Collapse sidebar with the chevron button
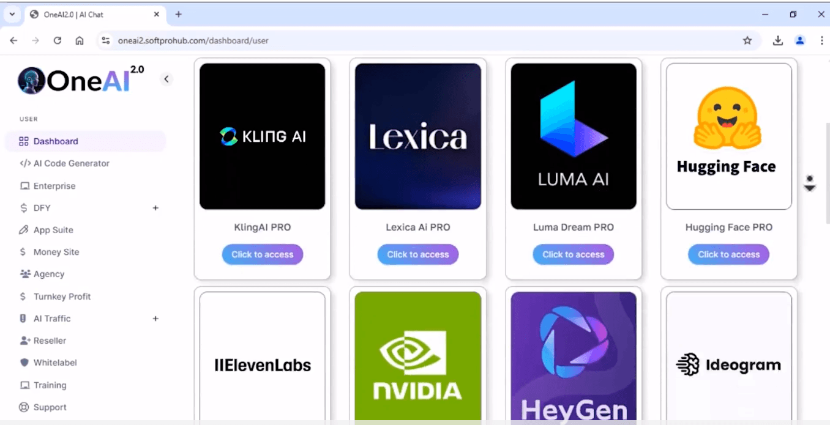This screenshot has width=830, height=425. [x=166, y=79]
